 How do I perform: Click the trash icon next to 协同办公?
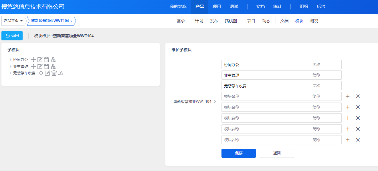click(47, 60)
